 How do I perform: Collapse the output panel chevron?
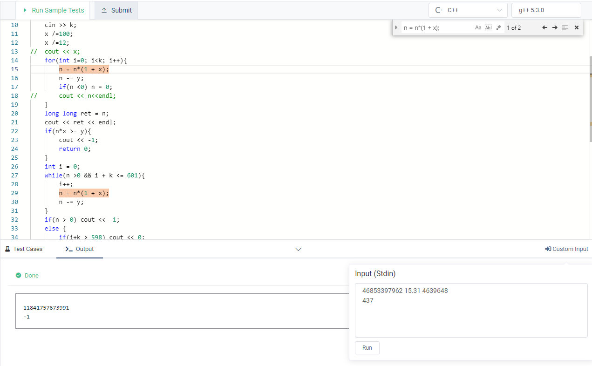pyautogui.click(x=299, y=249)
